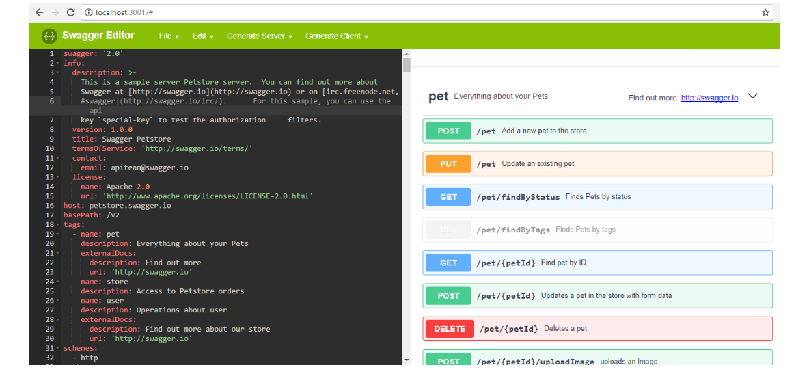Click termsOfService line in editor

pyautogui.click(x=162, y=148)
